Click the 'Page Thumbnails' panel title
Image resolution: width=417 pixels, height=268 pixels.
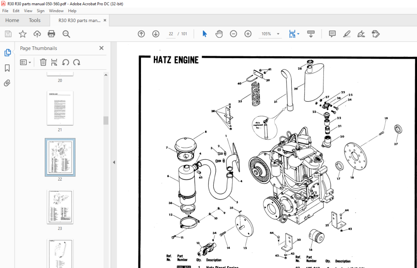(x=39, y=48)
